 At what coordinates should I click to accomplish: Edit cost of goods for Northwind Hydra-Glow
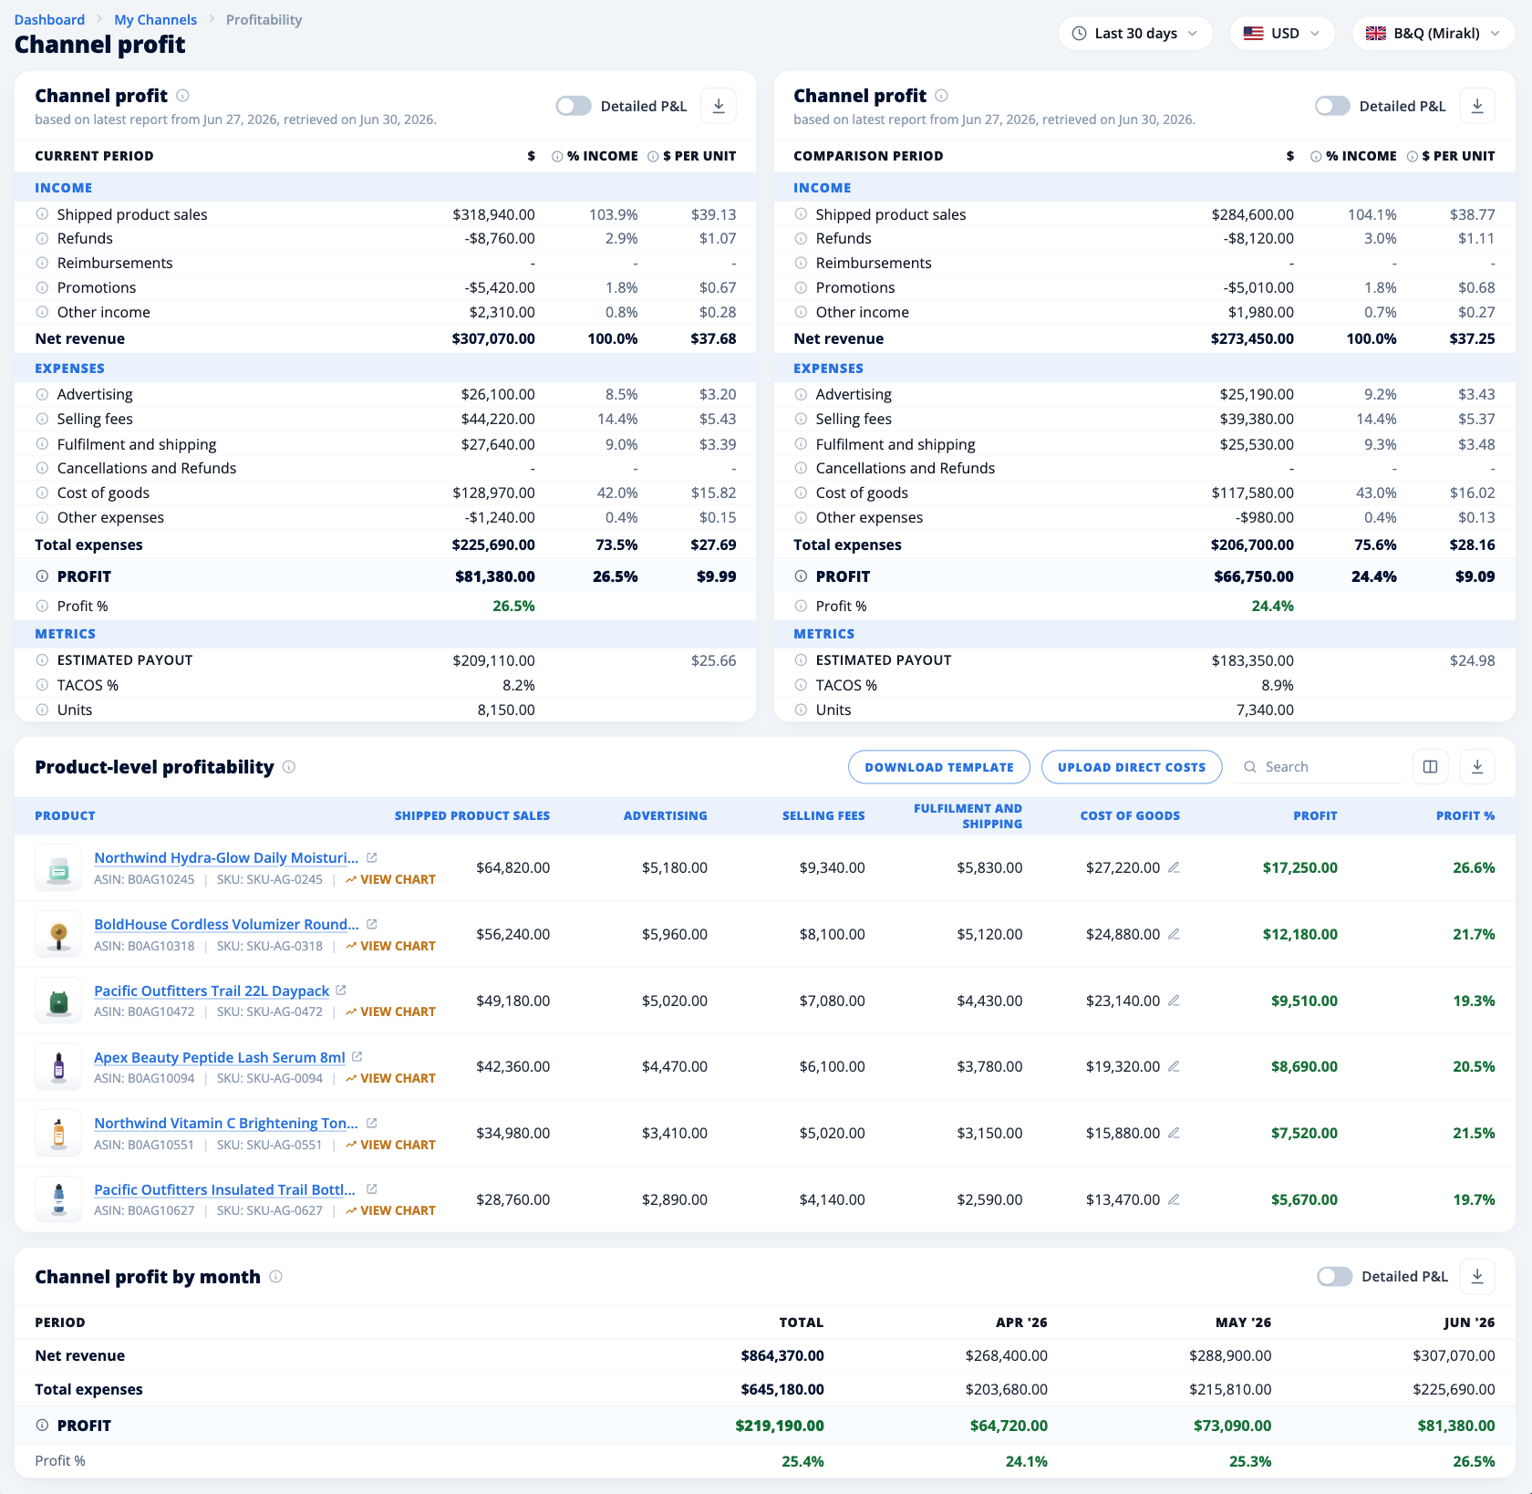coord(1174,867)
